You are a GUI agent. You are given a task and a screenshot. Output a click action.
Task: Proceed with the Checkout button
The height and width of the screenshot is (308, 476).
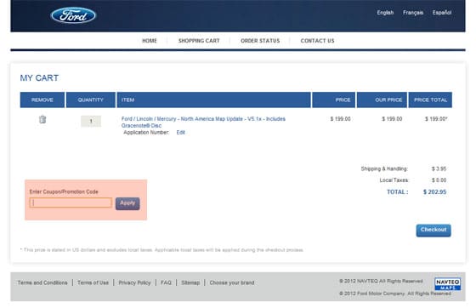pyautogui.click(x=433, y=230)
